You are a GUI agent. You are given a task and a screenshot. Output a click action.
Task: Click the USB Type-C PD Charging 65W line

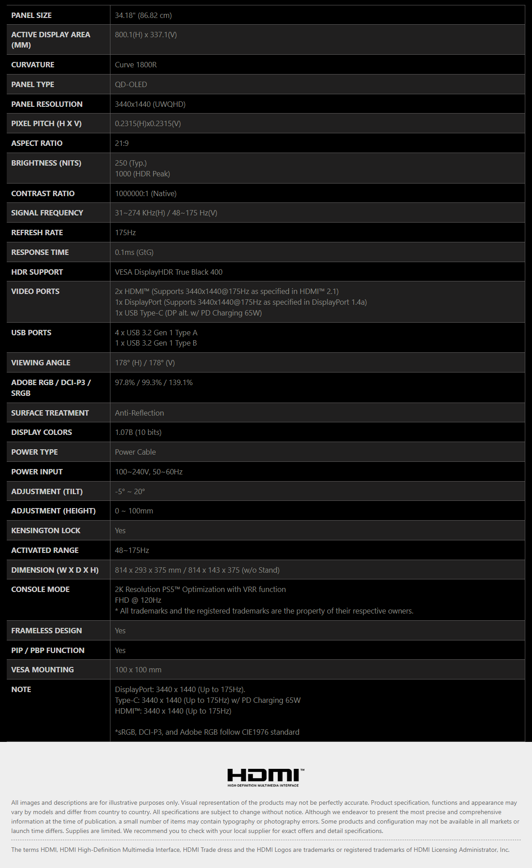[x=188, y=313]
